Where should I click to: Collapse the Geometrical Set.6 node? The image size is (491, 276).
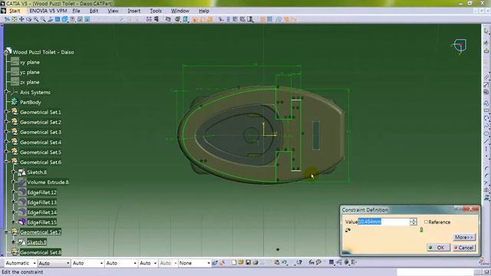(6, 162)
